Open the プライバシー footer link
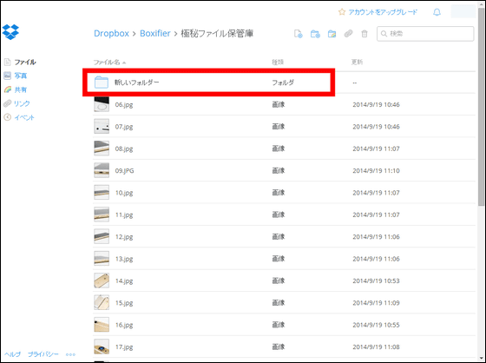The height and width of the screenshot is (363, 486). (x=43, y=354)
